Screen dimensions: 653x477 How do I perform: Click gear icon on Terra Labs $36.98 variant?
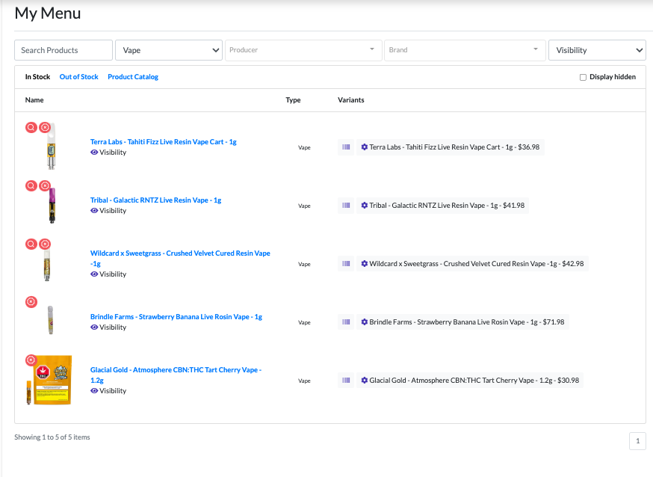(365, 147)
